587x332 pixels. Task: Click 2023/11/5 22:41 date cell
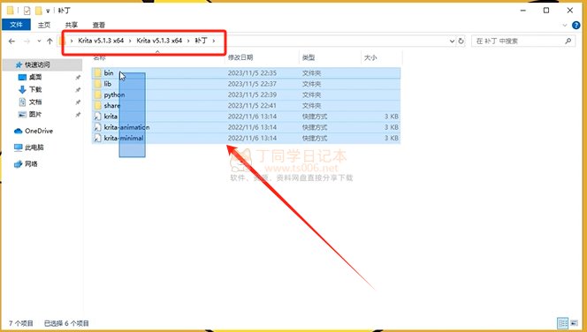coord(252,105)
